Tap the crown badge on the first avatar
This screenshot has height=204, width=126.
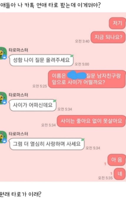pos(5,57)
